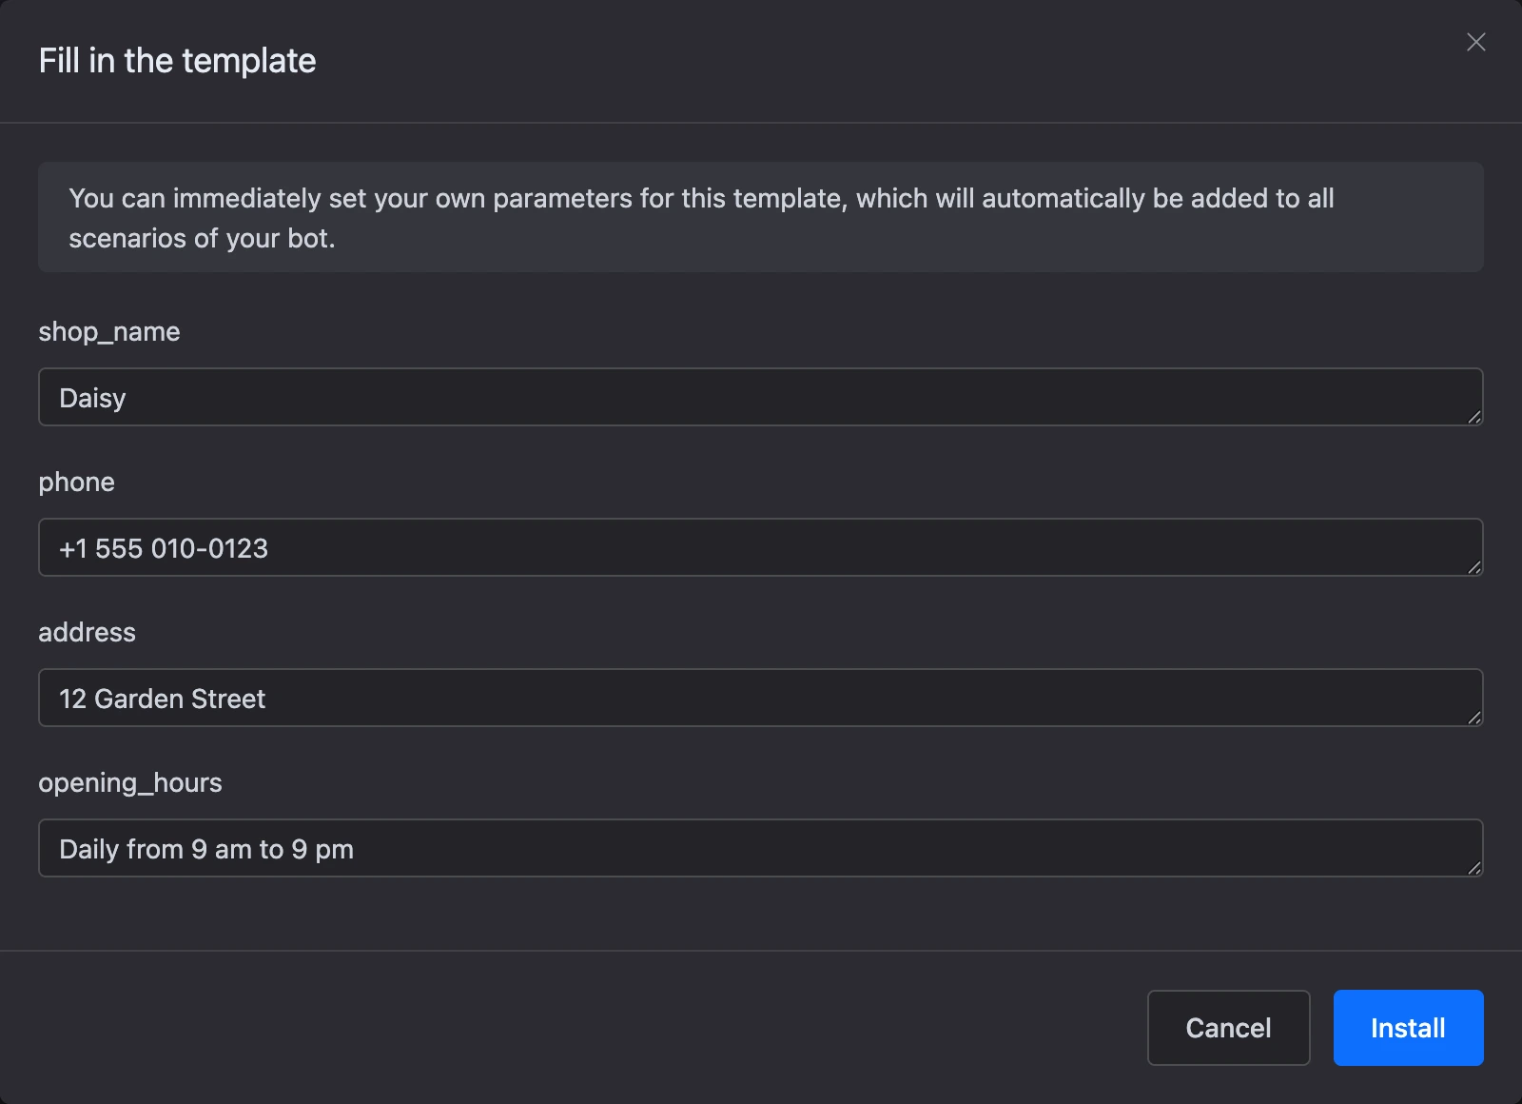Screen dimensions: 1522x1104
Task: Click the resize grip on address field
Action: [1474, 718]
